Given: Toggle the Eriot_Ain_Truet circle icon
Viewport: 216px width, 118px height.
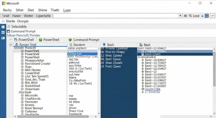Looking at the screenshot, I should point(22,80).
